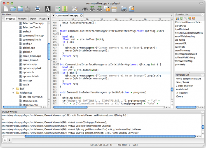The width and height of the screenshot is (206, 148).
Task: Click the open file folder icon
Action: [13, 9]
